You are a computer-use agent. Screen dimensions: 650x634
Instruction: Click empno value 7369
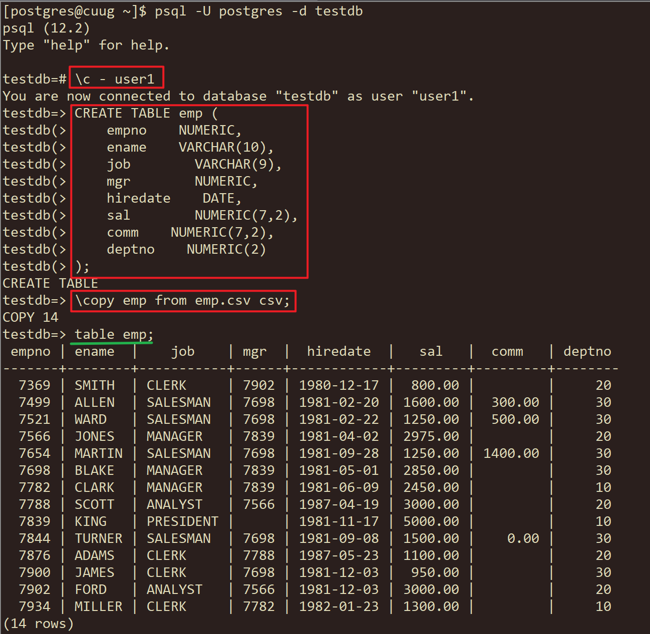[x=35, y=385]
